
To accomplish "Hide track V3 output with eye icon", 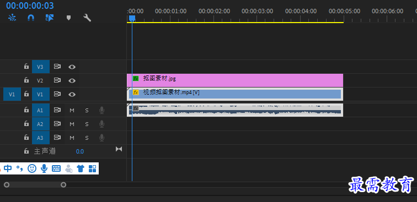I will (x=72, y=67).
